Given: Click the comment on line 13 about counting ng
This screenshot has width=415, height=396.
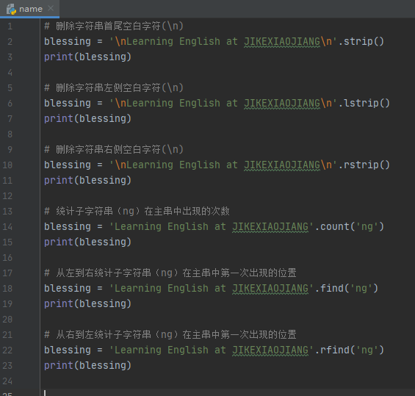Looking at the screenshot, I should coord(137,212).
